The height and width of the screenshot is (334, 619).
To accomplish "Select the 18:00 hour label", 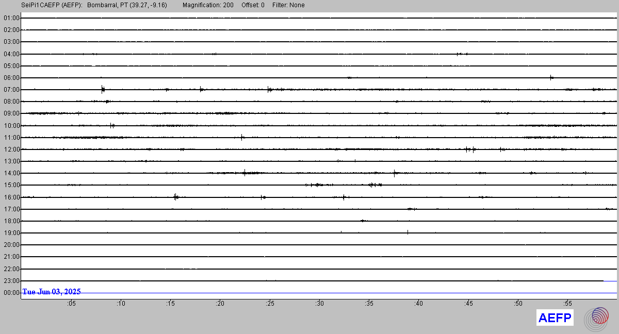I will pyautogui.click(x=11, y=221).
